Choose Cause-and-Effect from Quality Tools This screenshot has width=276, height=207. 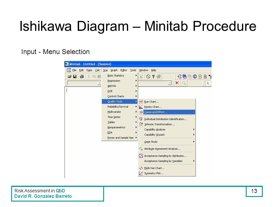(x=167, y=112)
